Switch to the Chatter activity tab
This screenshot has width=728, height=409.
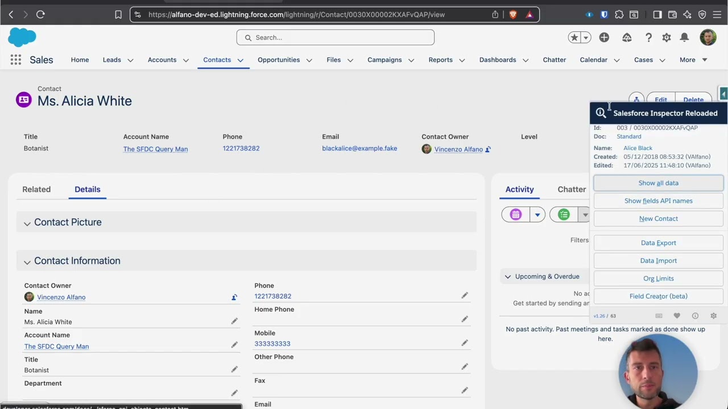[572, 189]
